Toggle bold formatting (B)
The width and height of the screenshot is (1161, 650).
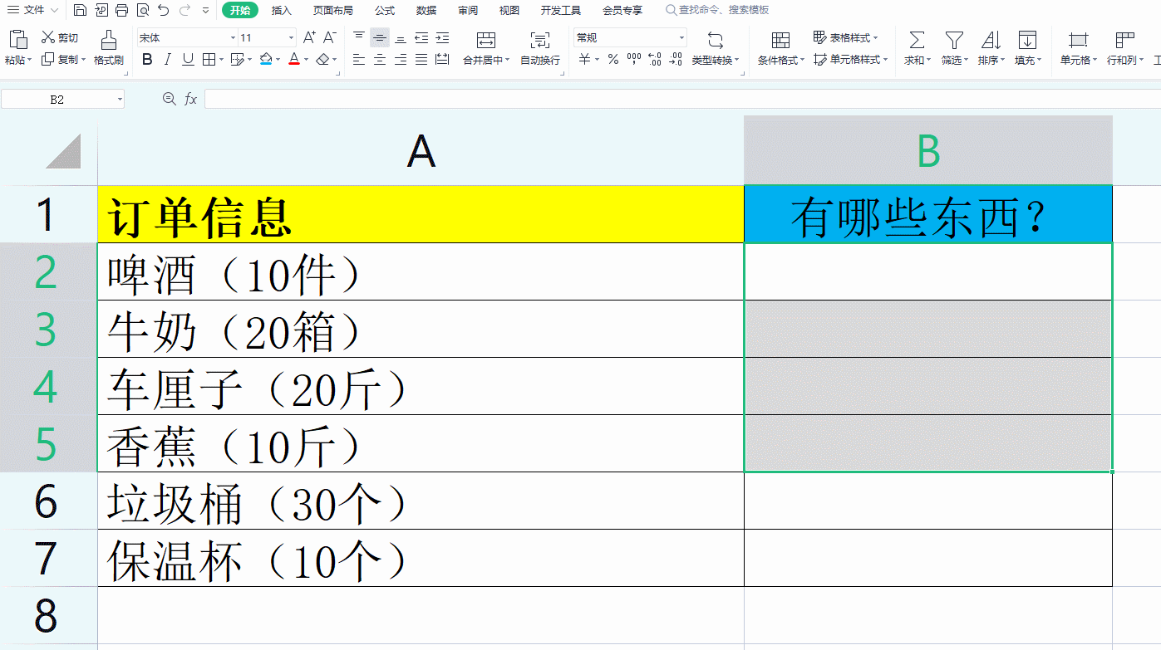[x=147, y=59]
